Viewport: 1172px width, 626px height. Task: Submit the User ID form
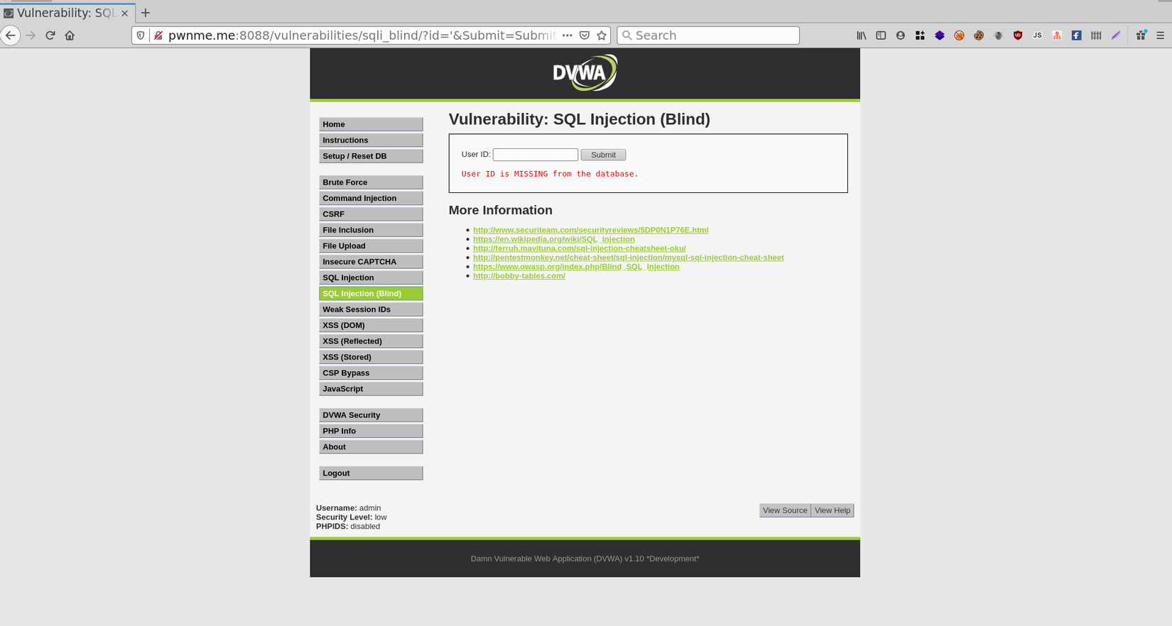click(x=603, y=155)
